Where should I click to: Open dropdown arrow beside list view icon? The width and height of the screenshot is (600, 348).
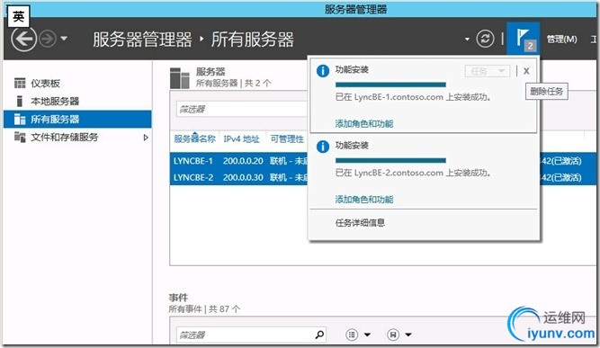(367, 335)
